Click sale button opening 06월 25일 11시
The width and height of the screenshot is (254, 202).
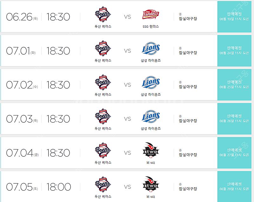234,85
